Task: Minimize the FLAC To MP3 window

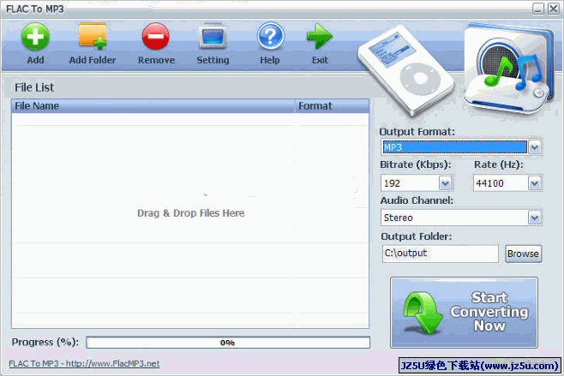Action: pos(538,9)
